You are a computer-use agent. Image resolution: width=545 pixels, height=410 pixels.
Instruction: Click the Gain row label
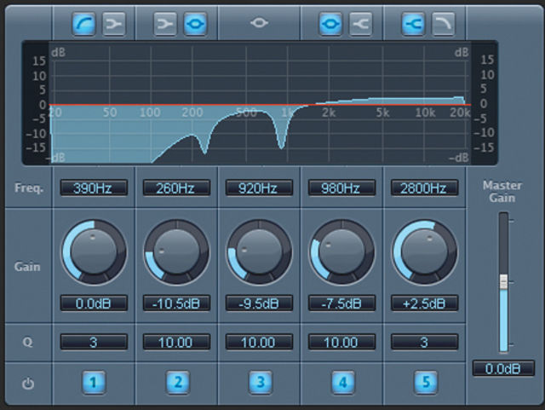pyautogui.click(x=27, y=267)
